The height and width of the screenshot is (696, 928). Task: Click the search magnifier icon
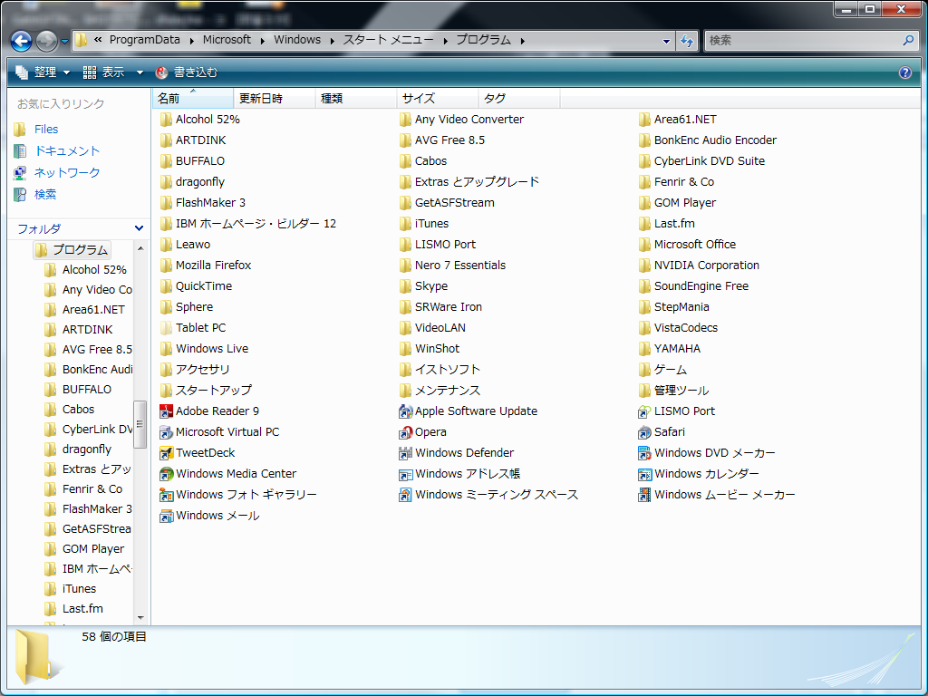click(x=908, y=40)
